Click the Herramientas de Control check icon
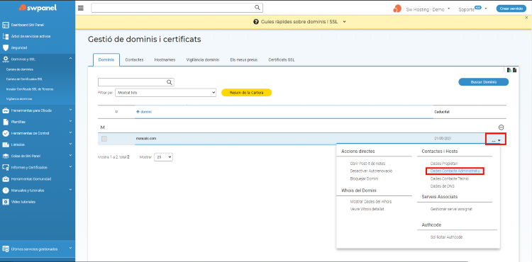The width and height of the screenshot is (532, 262). tap(6, 133)
